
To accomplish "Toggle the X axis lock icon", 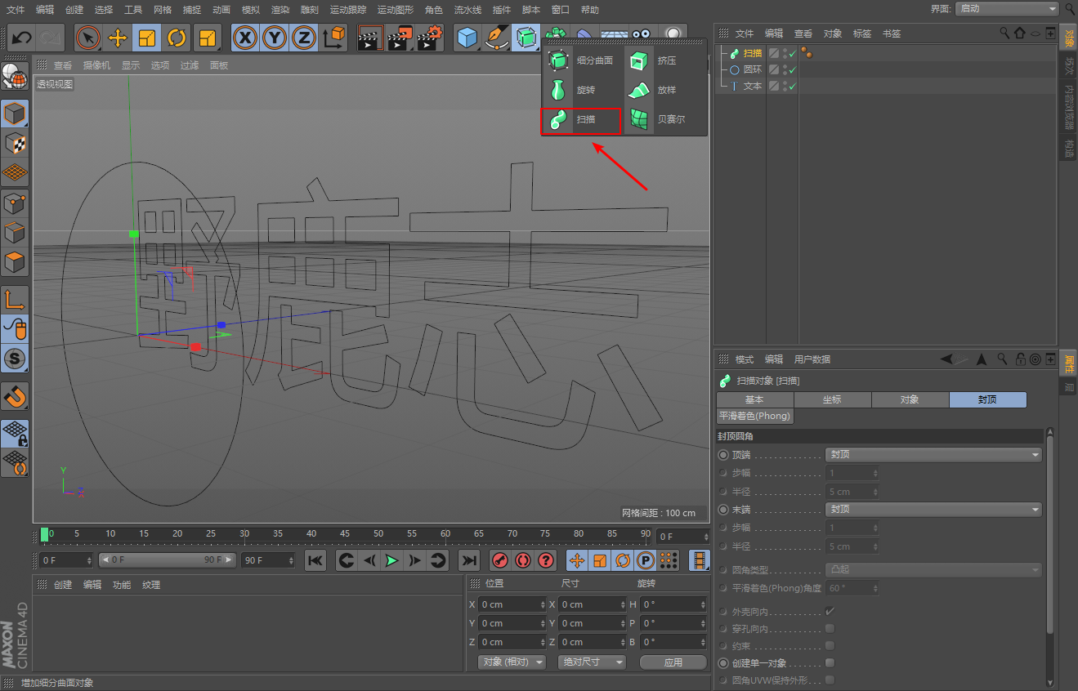I will coord(245,38).
